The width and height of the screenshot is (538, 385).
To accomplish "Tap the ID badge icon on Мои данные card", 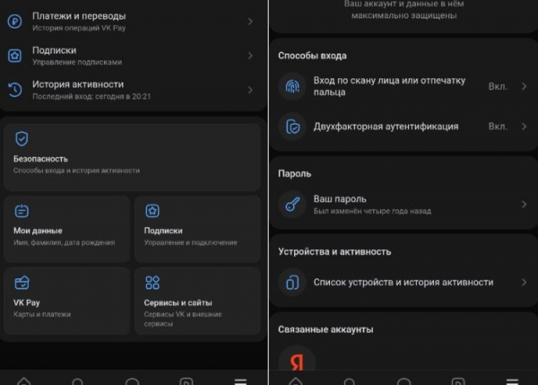I will pyautogui.click(x=22, y=211).
